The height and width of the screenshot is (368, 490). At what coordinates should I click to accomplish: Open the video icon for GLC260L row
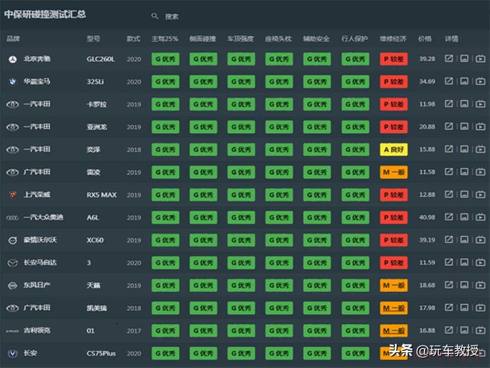click(x=480, y=59)
